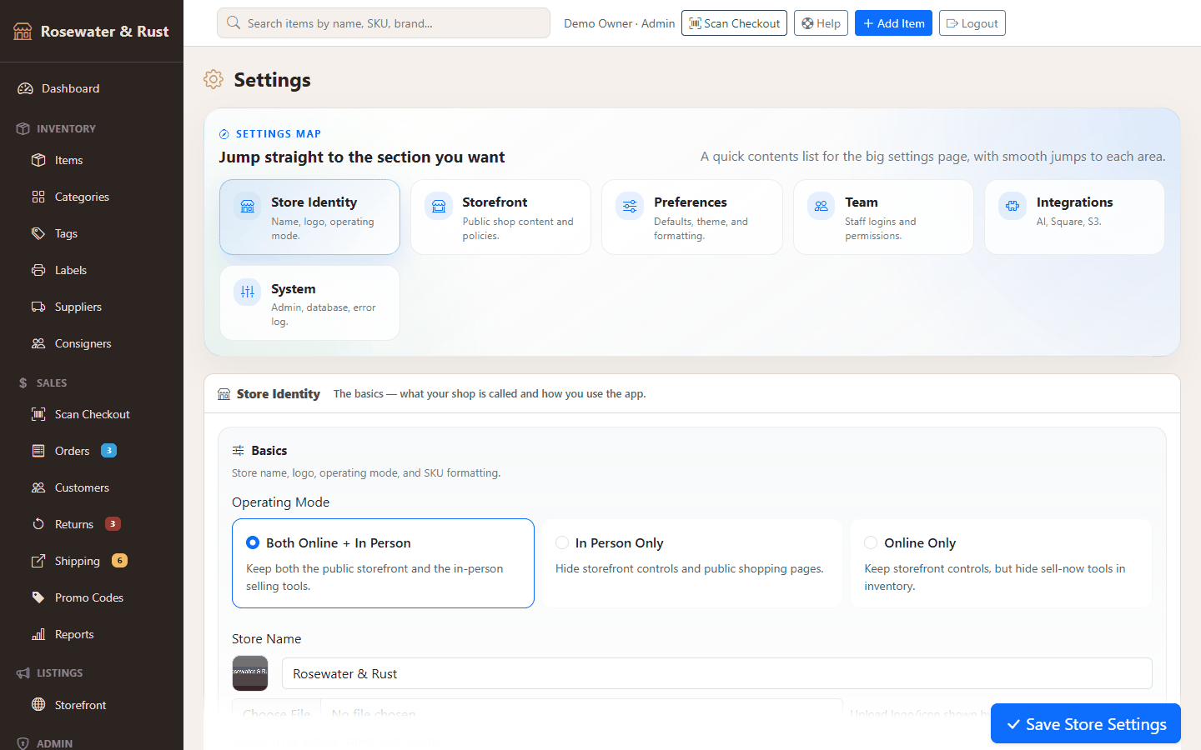1201x750 pixels.
Task: Click the Items box icon in sidebar
Action: pos(38,160)
